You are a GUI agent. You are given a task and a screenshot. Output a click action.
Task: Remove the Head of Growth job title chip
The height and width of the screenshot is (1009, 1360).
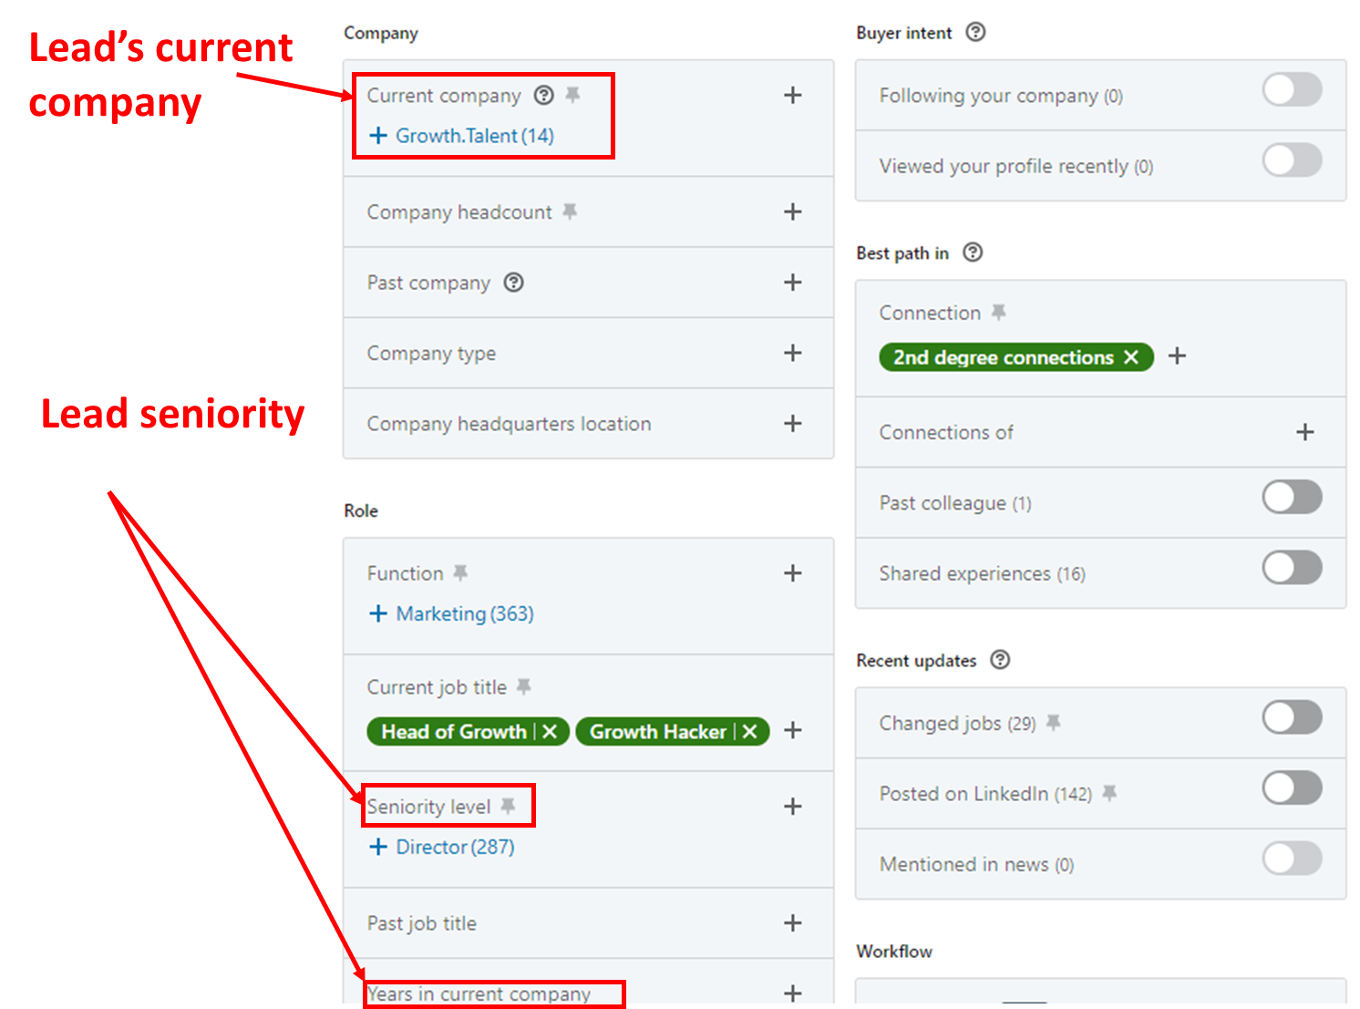(550, 731)
